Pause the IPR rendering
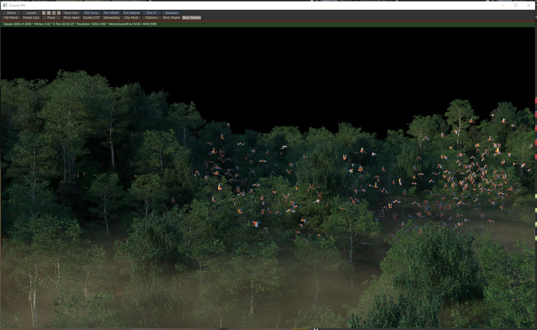 pos(51,18)
